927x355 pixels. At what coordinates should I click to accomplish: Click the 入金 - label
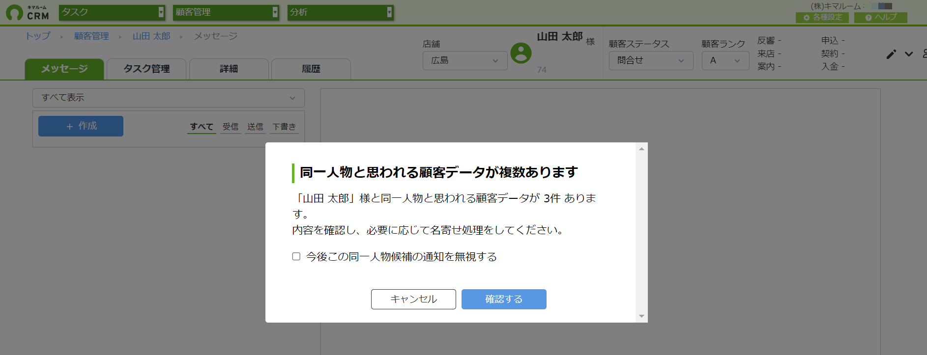click(833, 66)
